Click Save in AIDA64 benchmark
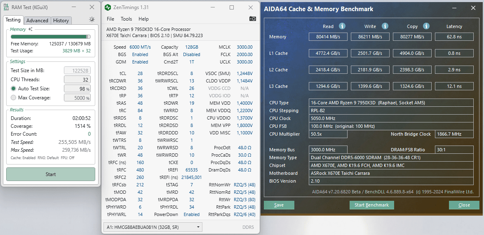484x235 pixels. pos(279,205)
